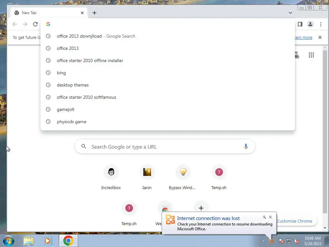
Task: Open the Bypass Wind... shortcut
Action: click(183, 178)
